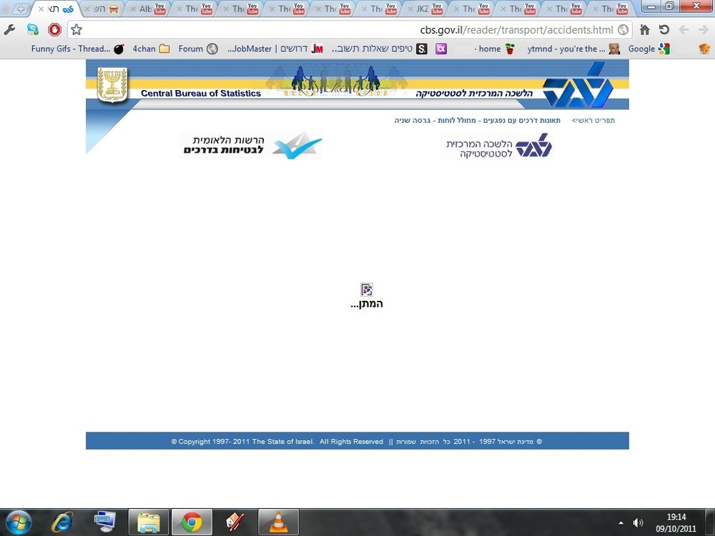Click the volume speaker tray icon
This screenshot has height=536, width=715.
[x=638, y=523]
